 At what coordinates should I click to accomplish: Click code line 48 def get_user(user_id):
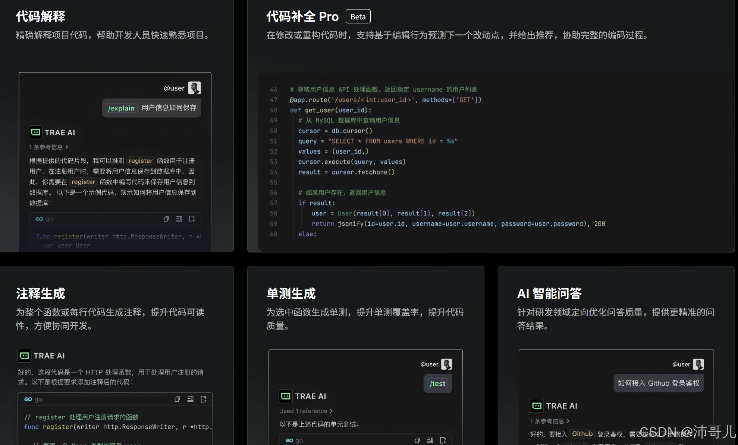click(x=330, y=110)
